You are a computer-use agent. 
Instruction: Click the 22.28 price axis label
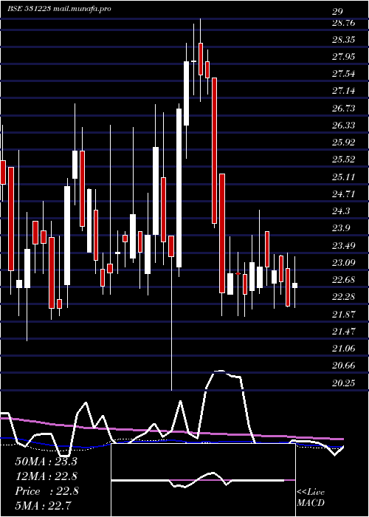tap(344, 297)
